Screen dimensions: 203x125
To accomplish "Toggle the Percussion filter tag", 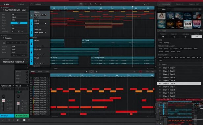I will tap(188, 49).
